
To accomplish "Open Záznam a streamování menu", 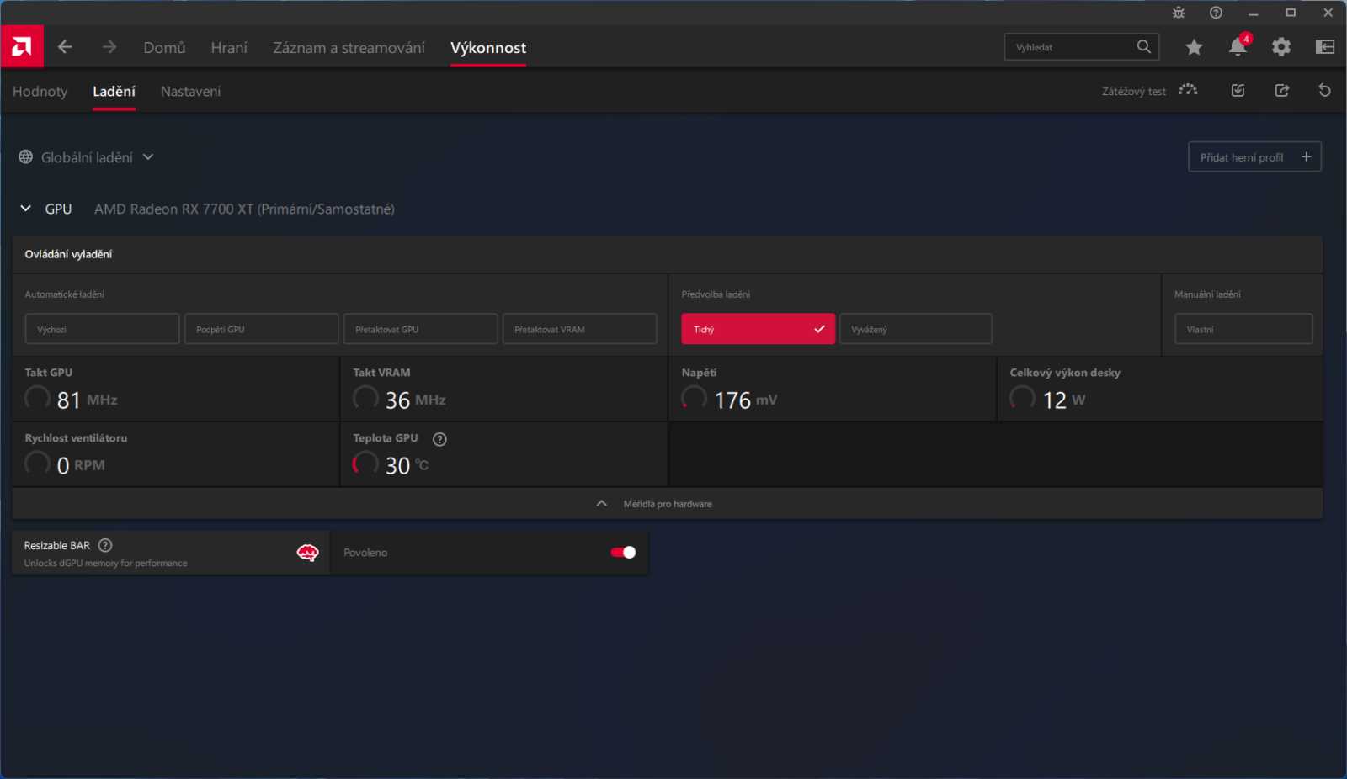I will pos(349,48).
